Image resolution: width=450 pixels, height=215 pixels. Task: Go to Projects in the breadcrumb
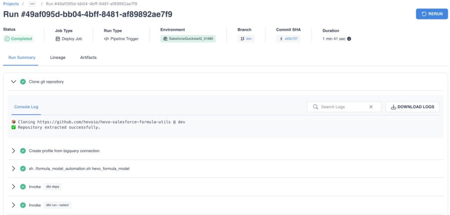click(11, 4)
